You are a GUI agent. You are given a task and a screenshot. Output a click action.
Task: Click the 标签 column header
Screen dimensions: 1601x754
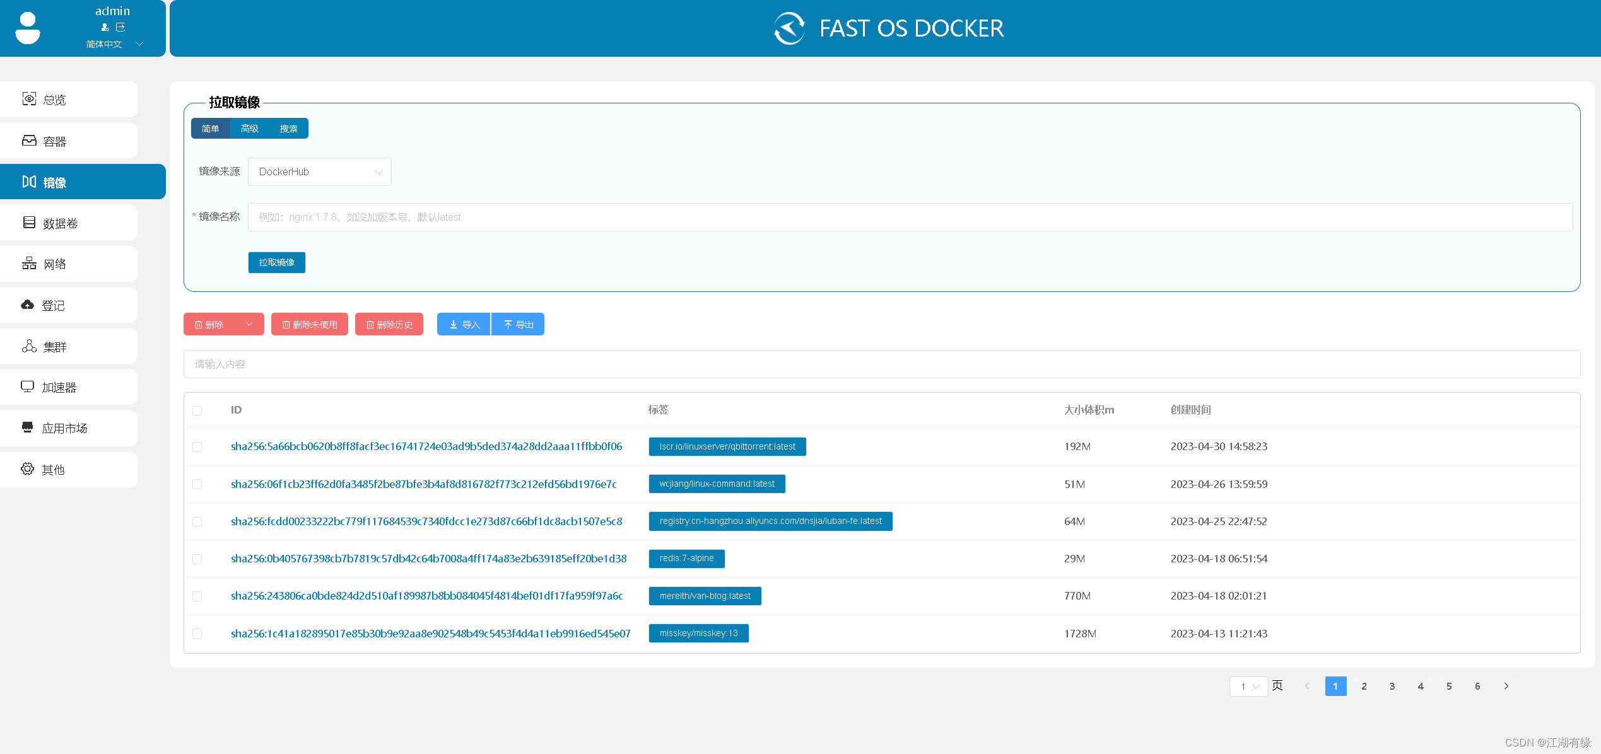coord(659,410)
